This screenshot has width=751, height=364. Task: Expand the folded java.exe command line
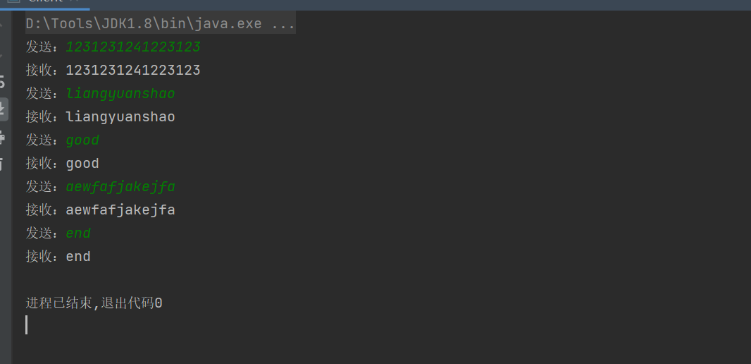coord(283,24)
